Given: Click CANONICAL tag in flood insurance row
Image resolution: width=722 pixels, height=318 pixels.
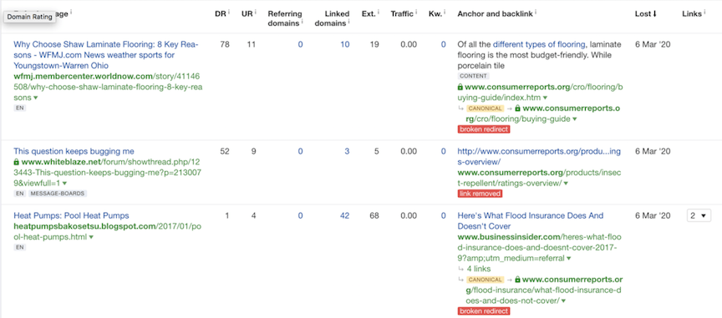Looking at the screenshot, I should click(x=485, y=280).
